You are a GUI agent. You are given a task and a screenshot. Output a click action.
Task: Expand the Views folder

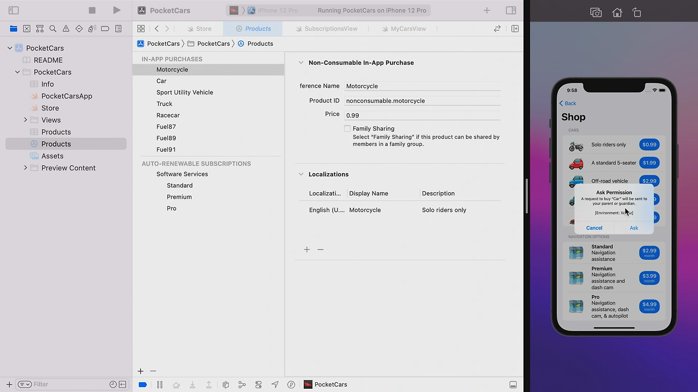point(25,120)
